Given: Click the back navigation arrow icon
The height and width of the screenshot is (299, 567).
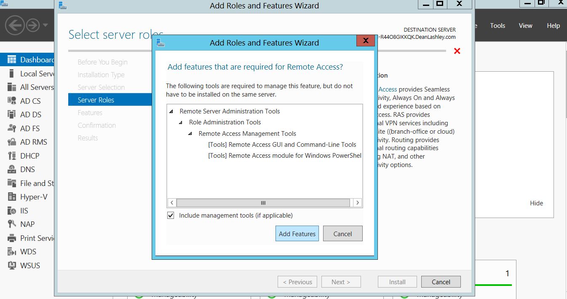Looking at the screenshot, I should click(15, 26).
